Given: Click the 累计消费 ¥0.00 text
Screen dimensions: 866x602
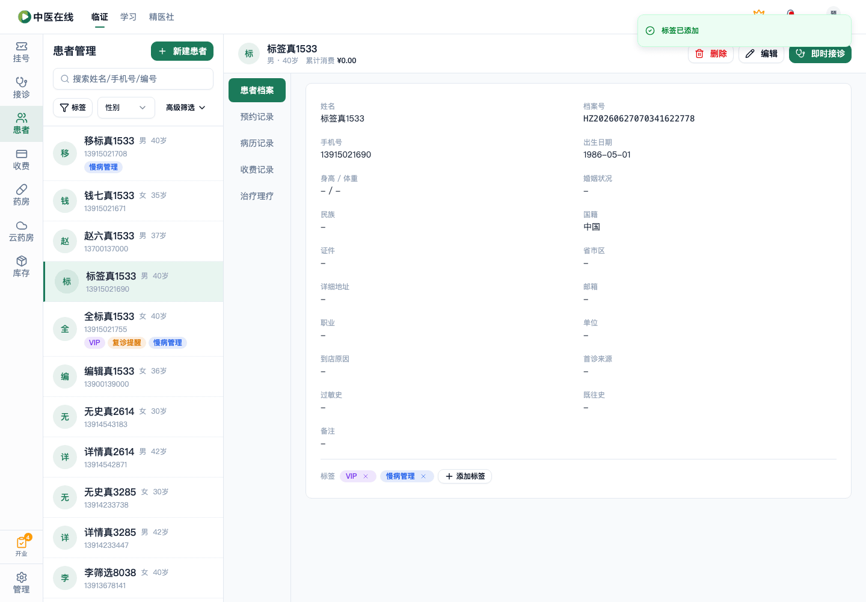Looking at the screenshot, I should [331, 61].
